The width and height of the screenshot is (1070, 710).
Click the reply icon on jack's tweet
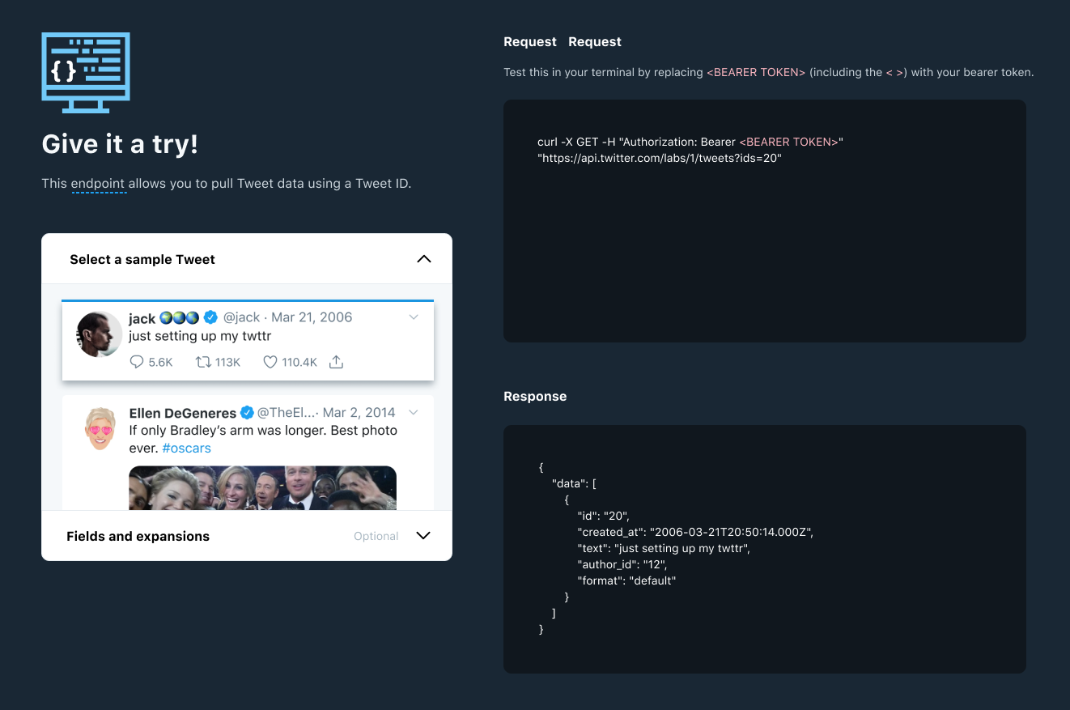click(x=138, y=362)
